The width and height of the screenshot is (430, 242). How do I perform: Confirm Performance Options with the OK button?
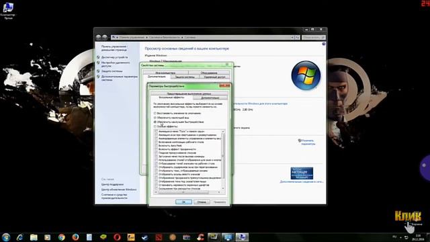tap(183, 202)
